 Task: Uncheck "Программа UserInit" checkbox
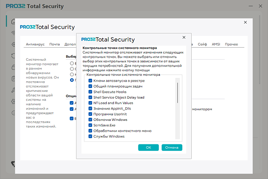(x=90, y=114)
